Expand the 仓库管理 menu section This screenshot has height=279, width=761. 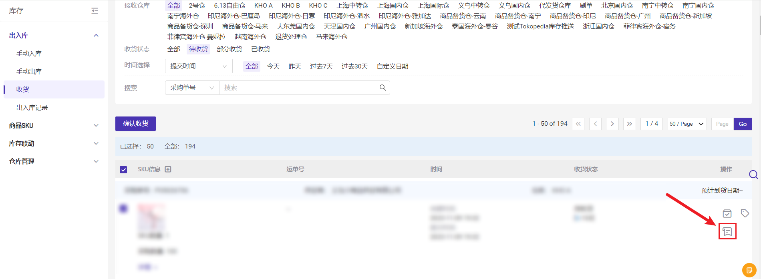pos(96,161)
